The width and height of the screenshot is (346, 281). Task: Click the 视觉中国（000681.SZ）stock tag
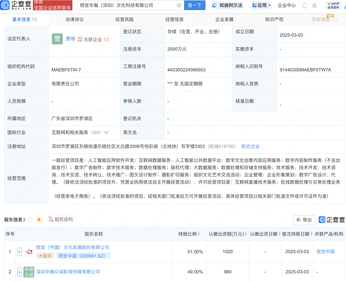click(x=83, y=256)
